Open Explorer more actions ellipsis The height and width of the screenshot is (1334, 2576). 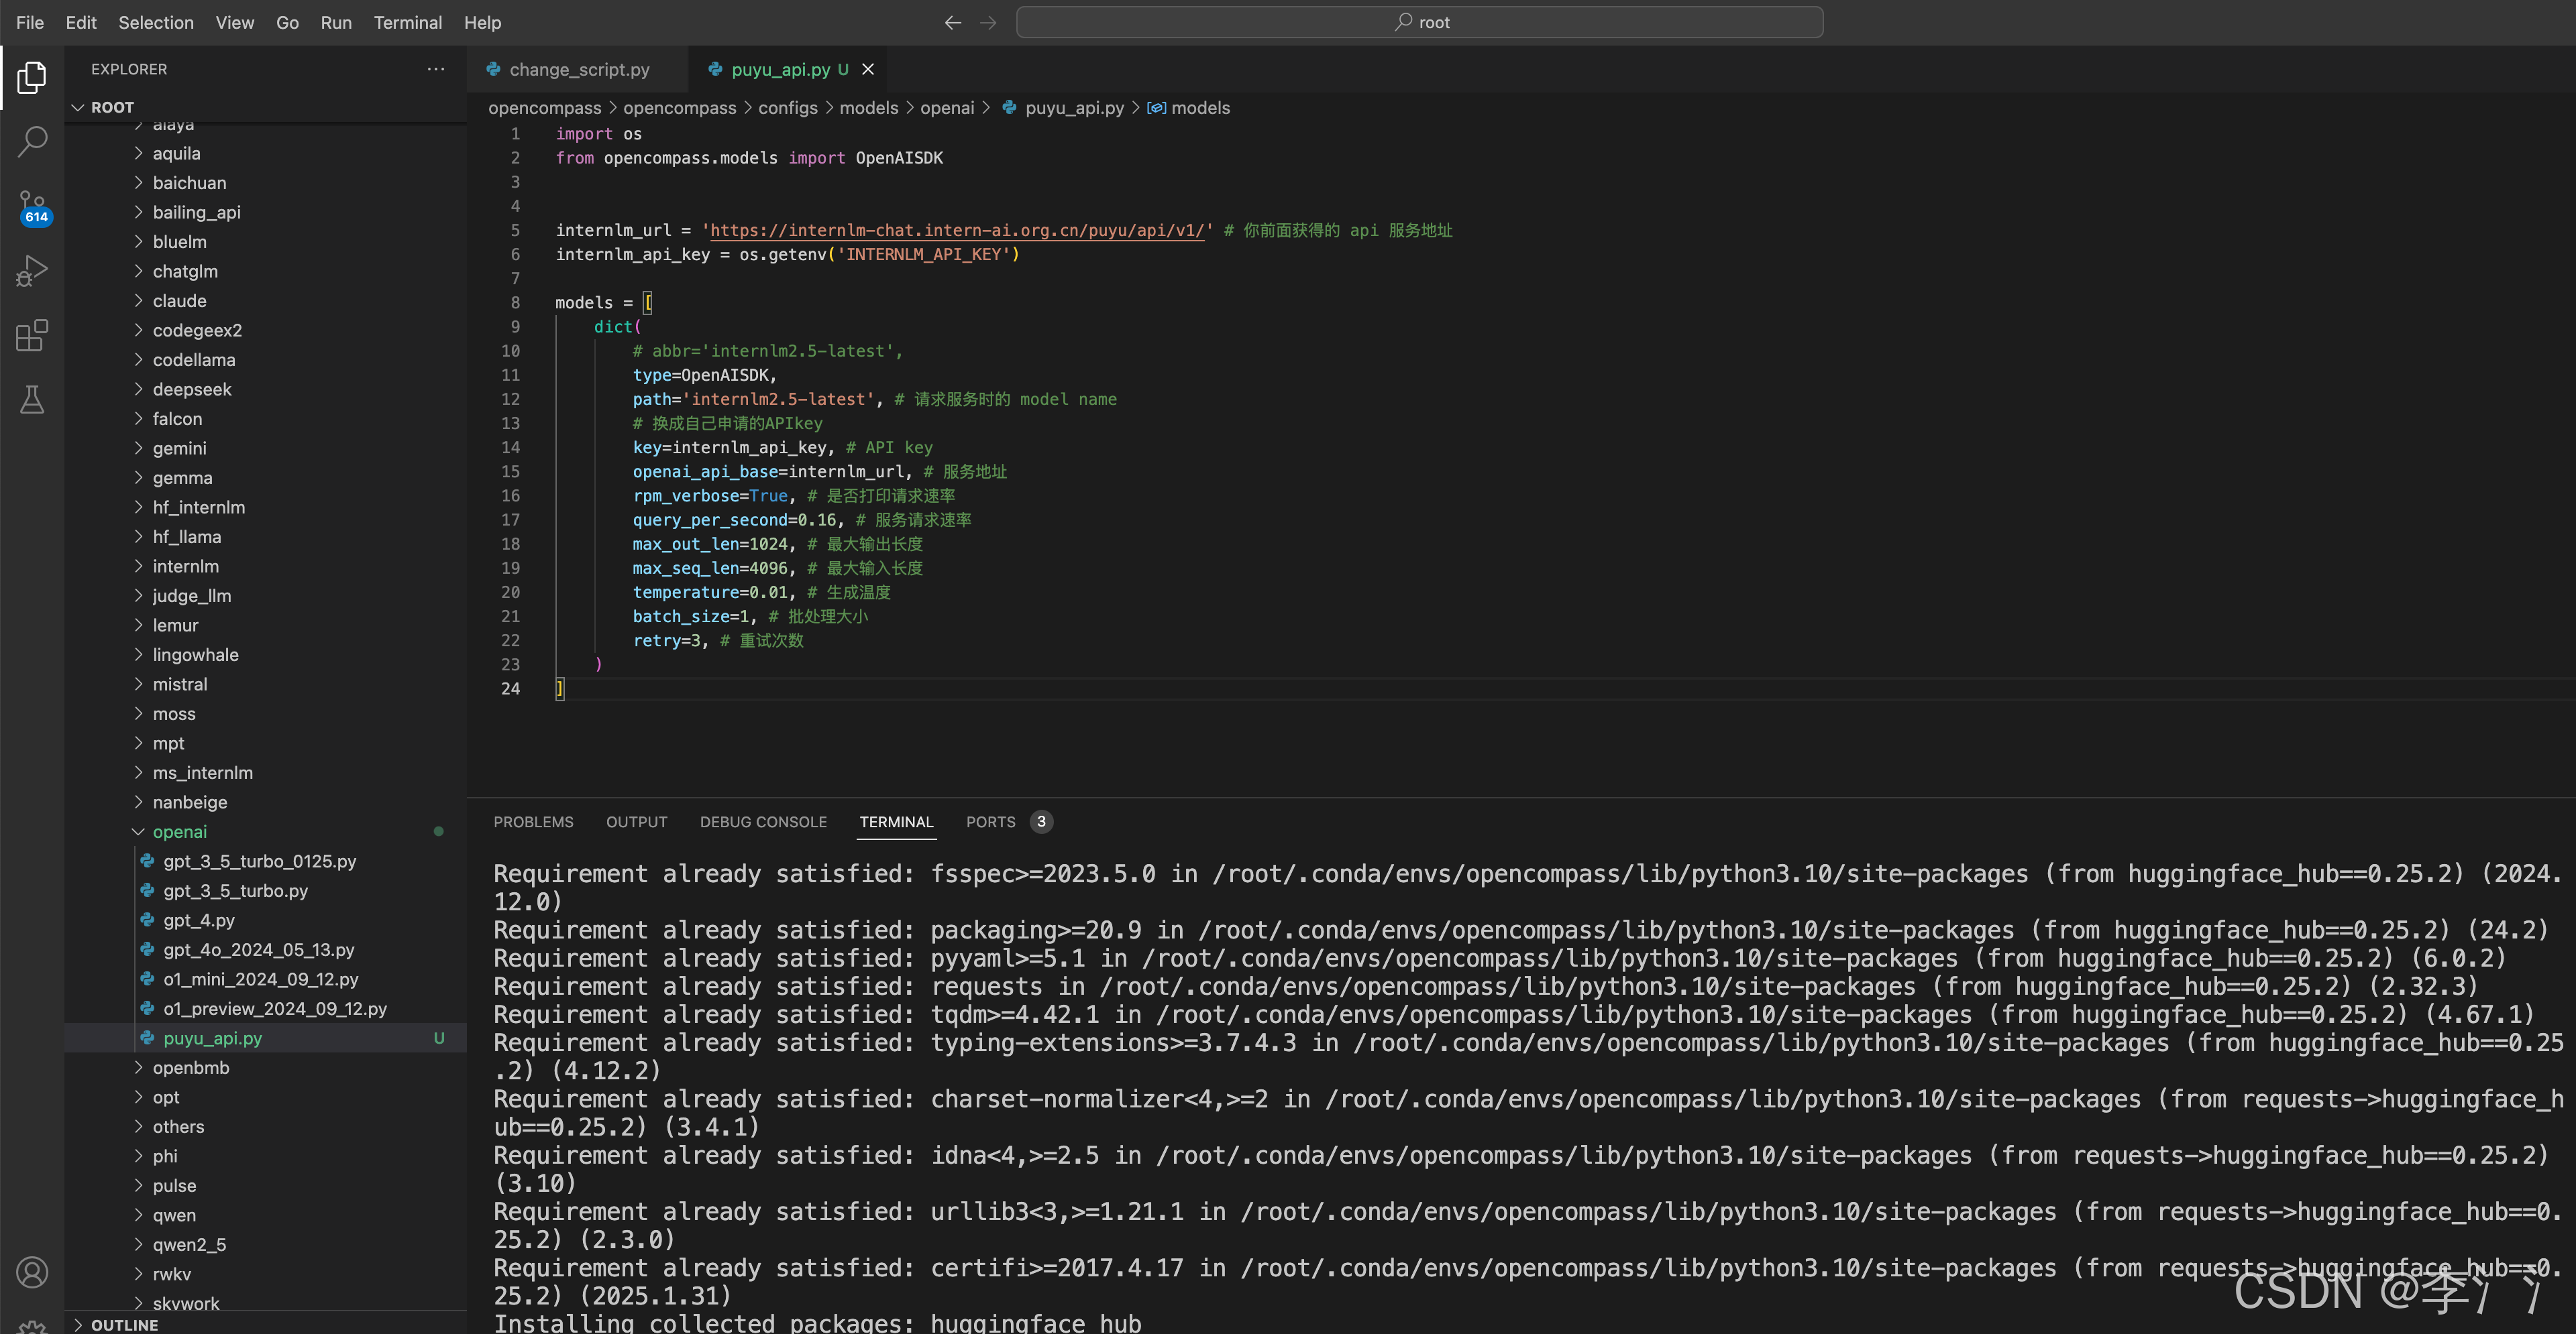pyautogui.click(x=435, y=69)
